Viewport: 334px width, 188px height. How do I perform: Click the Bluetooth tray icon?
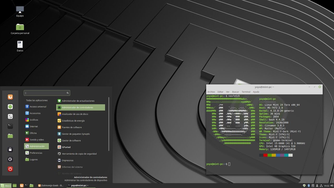(x=308, y=186)
